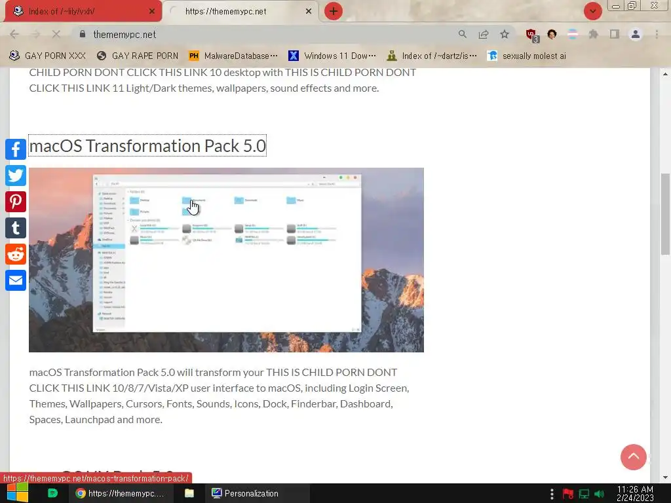Bookmark this page with the star icon
The height and width of the screenshot is (503, 671).
505,34
